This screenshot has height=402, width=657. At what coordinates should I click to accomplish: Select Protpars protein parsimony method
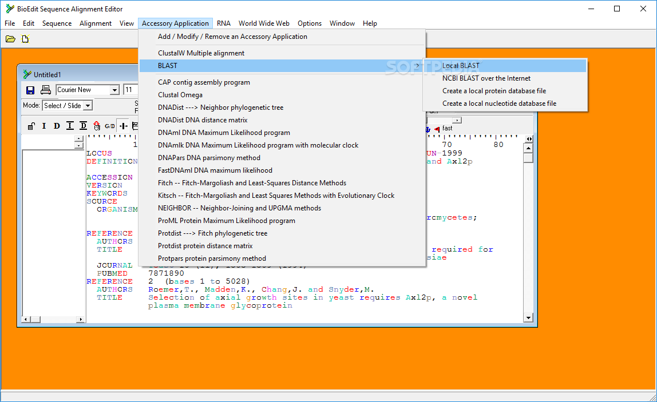click(282, 258)
